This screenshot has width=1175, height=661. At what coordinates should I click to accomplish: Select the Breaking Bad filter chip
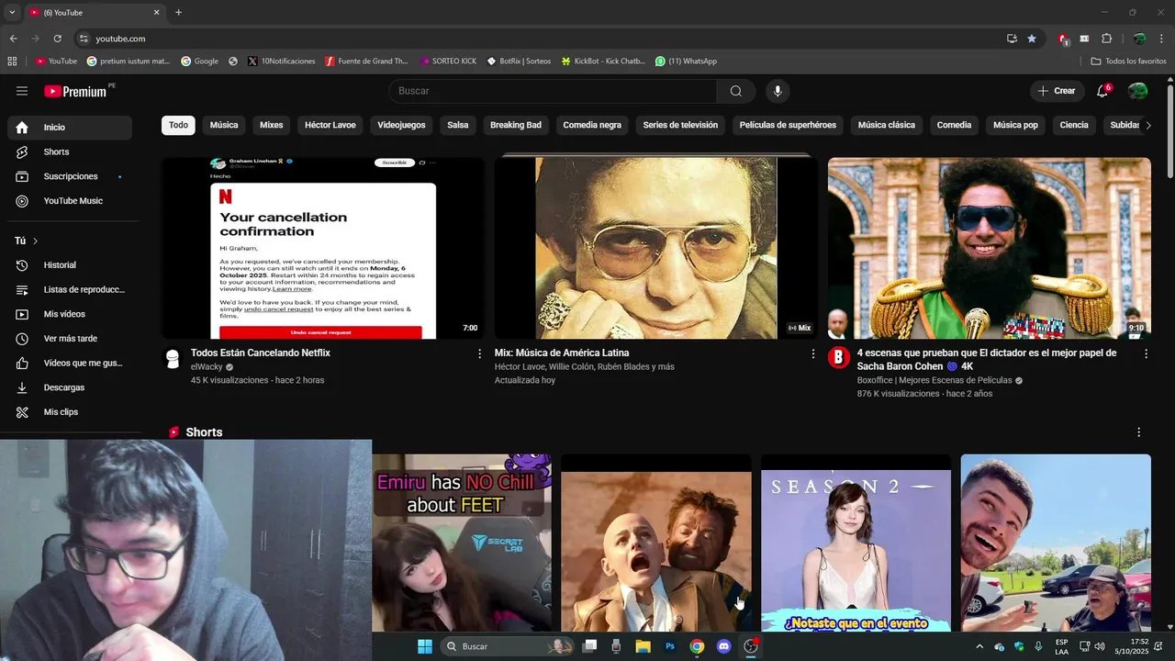coord(516,125)
